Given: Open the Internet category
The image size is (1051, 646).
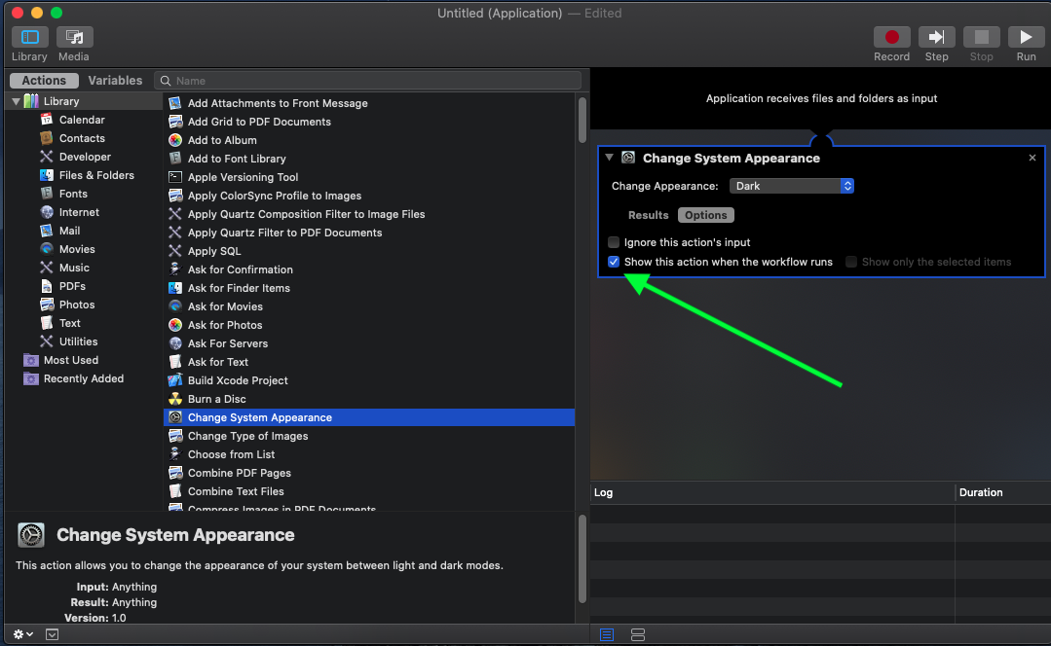Looking at the screenshot, I should pyautogui.click(x=79, y=212).
